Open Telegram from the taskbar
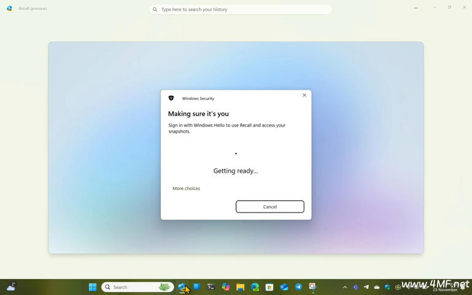Screen dimensions: 472x295 click(x=299, y=287)
